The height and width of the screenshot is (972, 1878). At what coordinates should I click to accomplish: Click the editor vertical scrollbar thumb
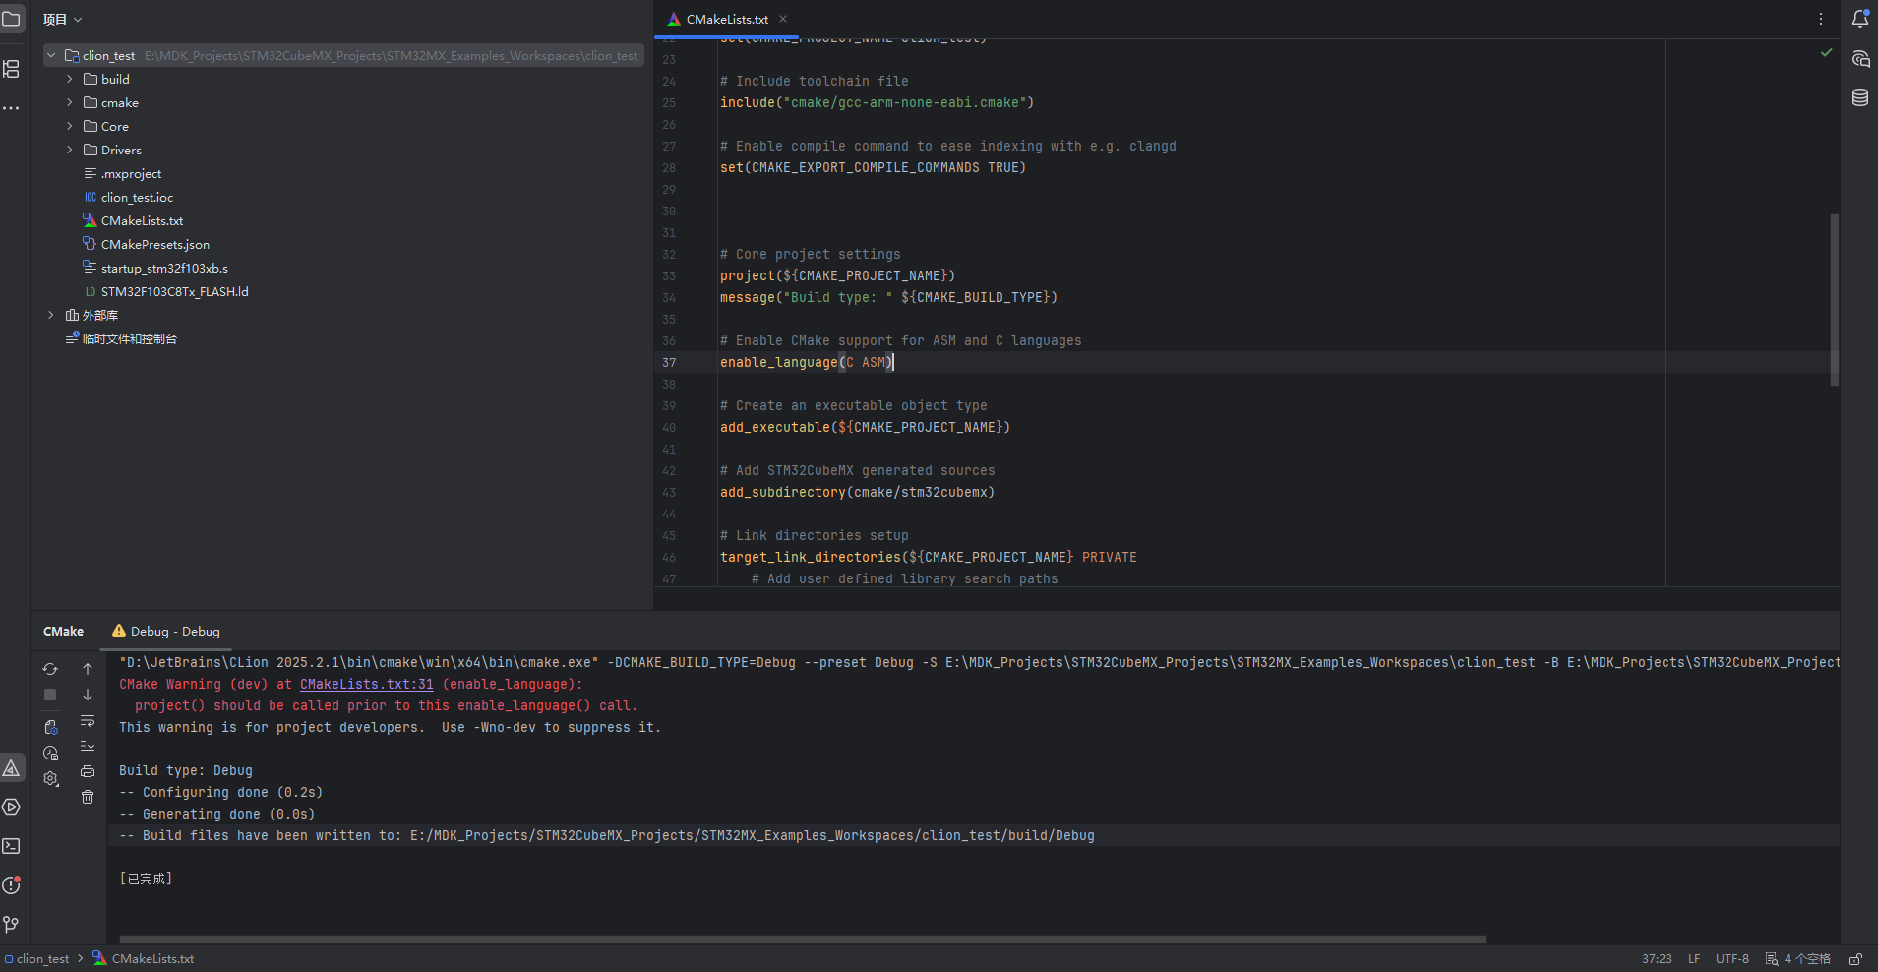[1834, 300]
